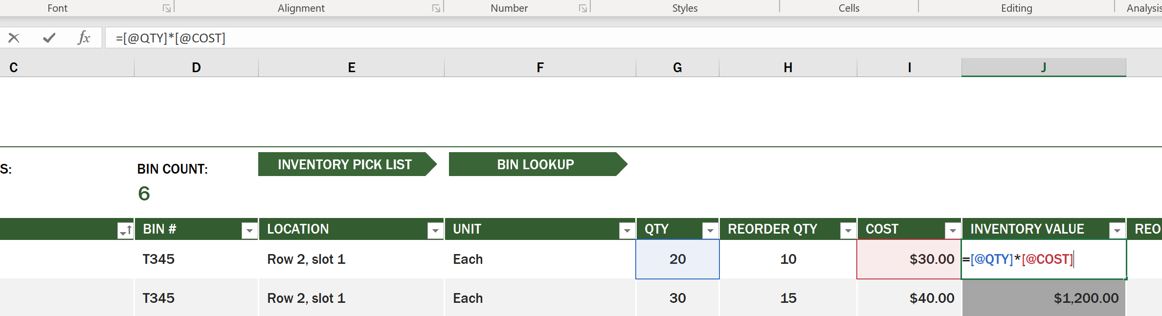Open INVENTORY VALUE filter dropdown
The image size is (1162, 316).
1117,230
